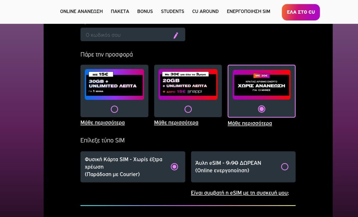The image size is (358, 217).
Task: Choose the Άυλη eSIM radio button
Action: click(x=285, y=167)
